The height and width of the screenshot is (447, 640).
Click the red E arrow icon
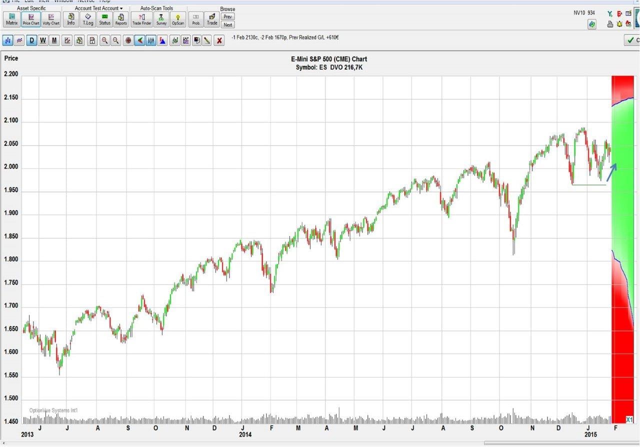point(619,14)
